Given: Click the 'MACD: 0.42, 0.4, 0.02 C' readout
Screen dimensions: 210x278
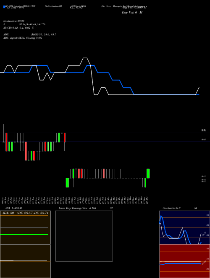Looking at the screenshot, I should [18, 28].
